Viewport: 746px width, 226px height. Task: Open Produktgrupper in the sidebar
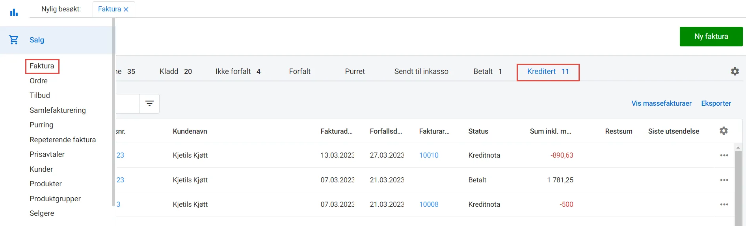click(x=55, y=199)
